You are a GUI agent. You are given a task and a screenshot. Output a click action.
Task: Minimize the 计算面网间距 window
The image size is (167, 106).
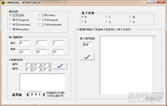click(x=149, y=2)
